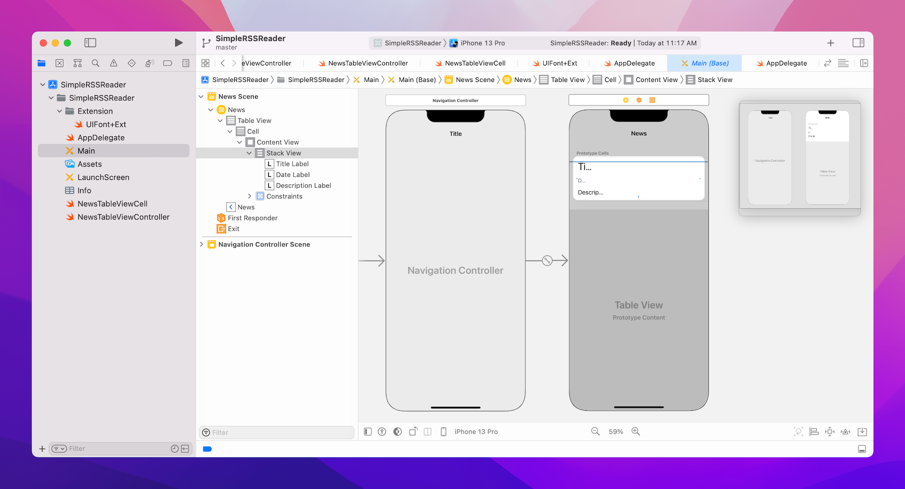
Task: Expand the Navigation Controller Scene
Action: pyautogui.click(x=202, y=244)
